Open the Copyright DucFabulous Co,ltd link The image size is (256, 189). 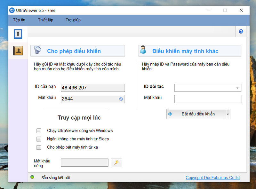212,177
